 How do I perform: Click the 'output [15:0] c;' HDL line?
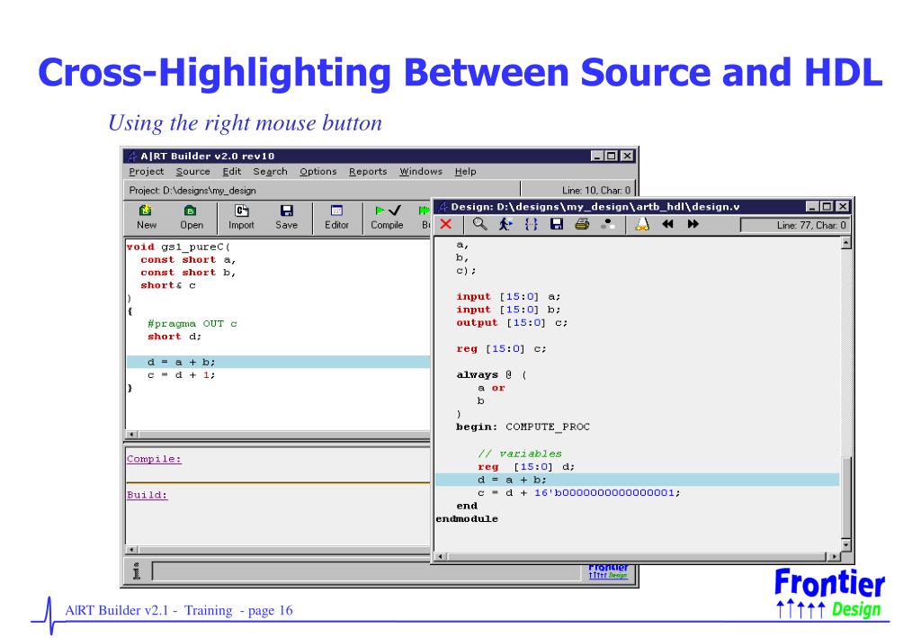(x=512, y=322)
